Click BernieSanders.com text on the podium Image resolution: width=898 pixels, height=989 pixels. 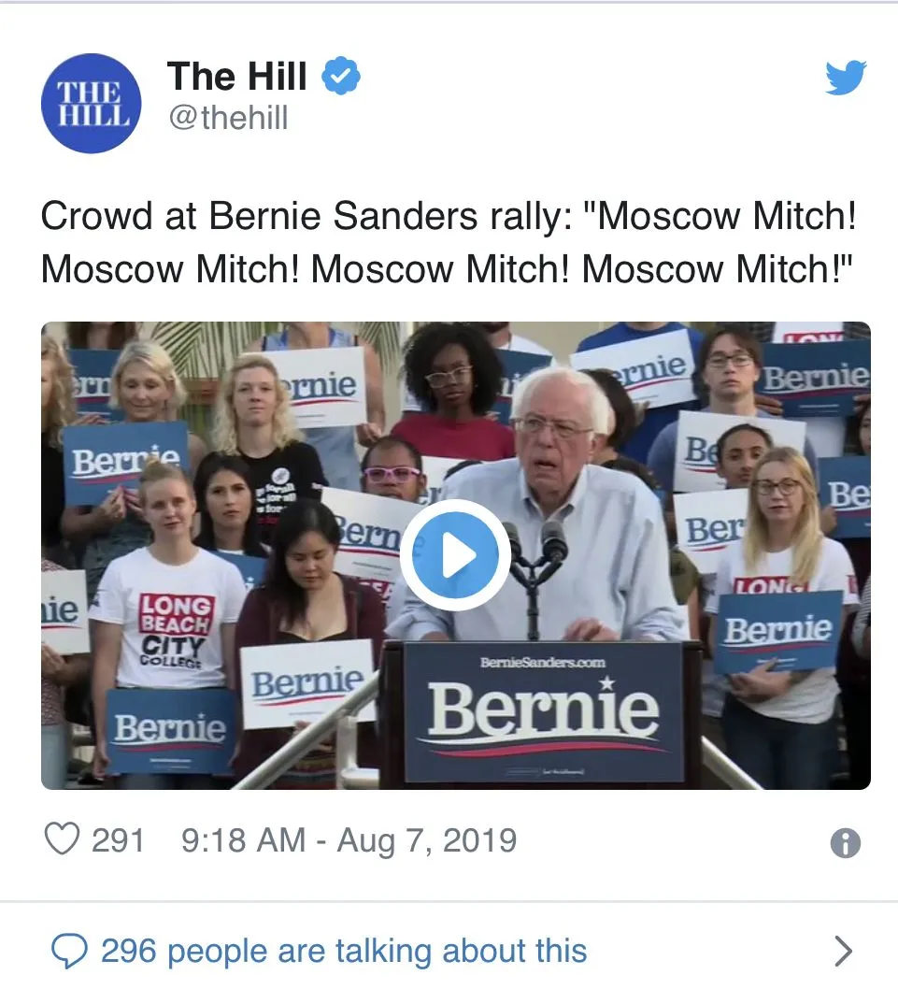(x=542, y=663)
